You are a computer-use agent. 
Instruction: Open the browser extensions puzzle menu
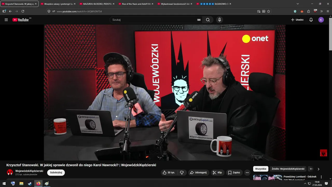(x=309, y=11)
